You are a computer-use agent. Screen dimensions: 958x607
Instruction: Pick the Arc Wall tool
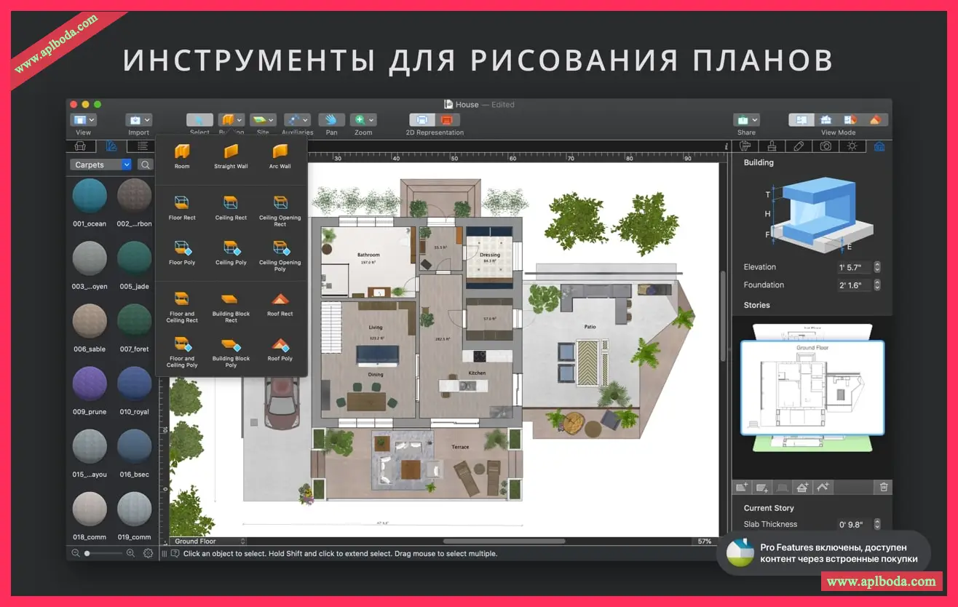click(280, 153)
